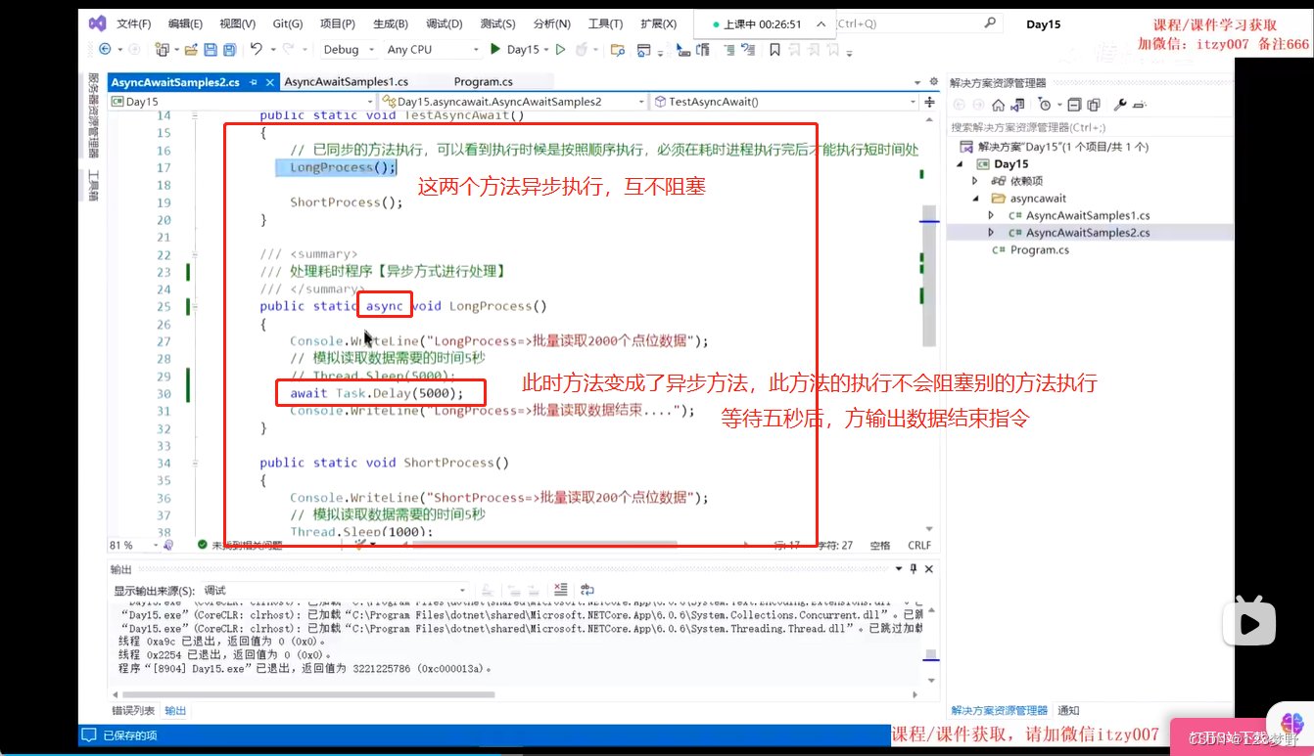Open the output source dropdown
This screenshot has height=756, width=1314.
pos(335,591)
